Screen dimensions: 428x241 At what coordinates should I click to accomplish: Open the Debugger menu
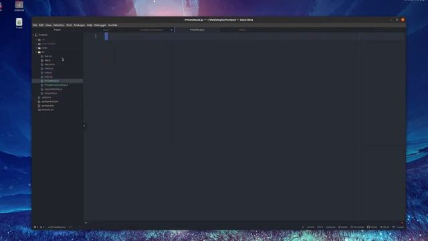click(100, 25)
